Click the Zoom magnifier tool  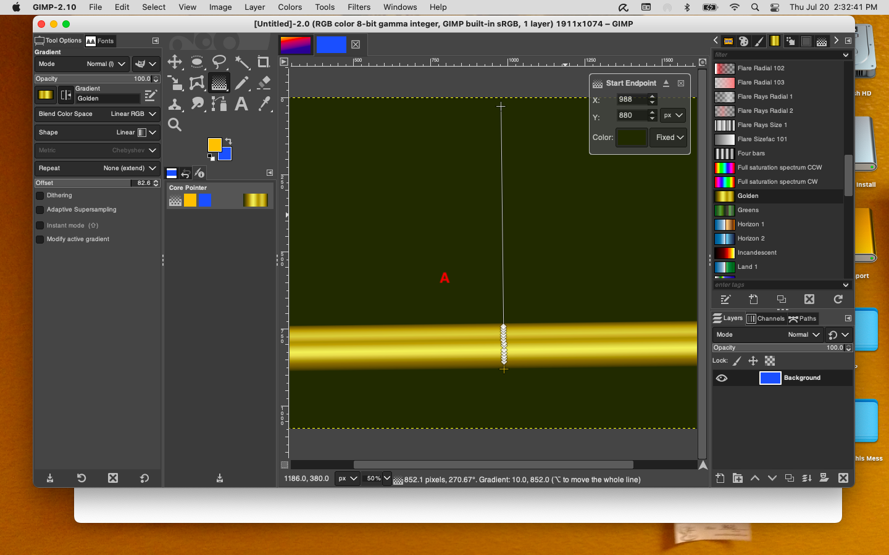(175, 125)
